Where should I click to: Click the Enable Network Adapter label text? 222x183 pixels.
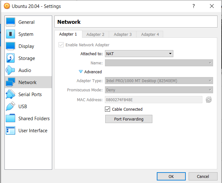tap(87, 45)
